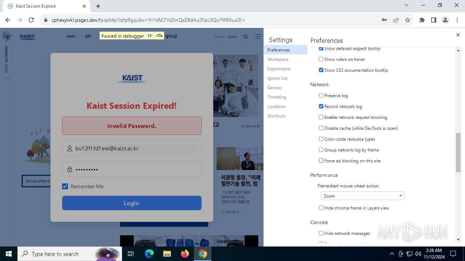This screenshot has height=261, width=465.
Task: Click the KAIST logo in site header
Action: tap(28, 37)
